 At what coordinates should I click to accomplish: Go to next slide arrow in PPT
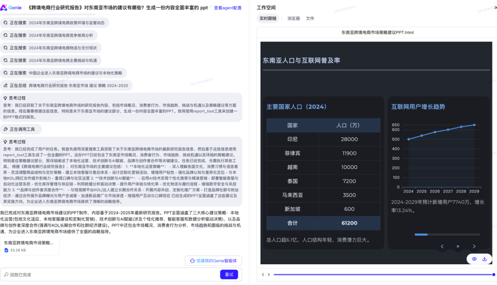coord(474,246)
